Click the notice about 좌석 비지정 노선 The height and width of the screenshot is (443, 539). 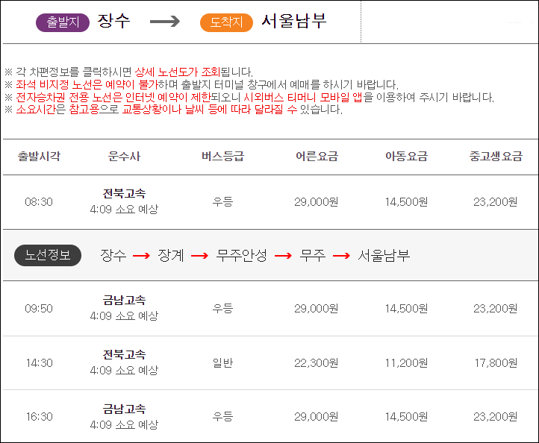coord(202,84)
